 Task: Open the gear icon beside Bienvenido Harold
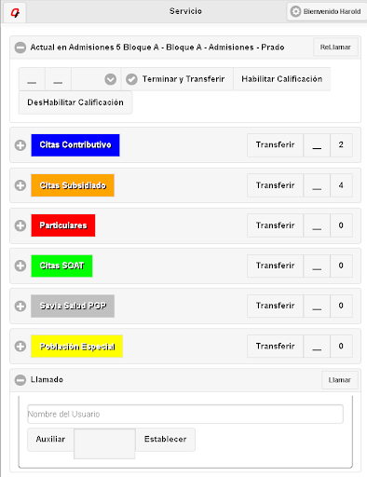coord(295,11)
